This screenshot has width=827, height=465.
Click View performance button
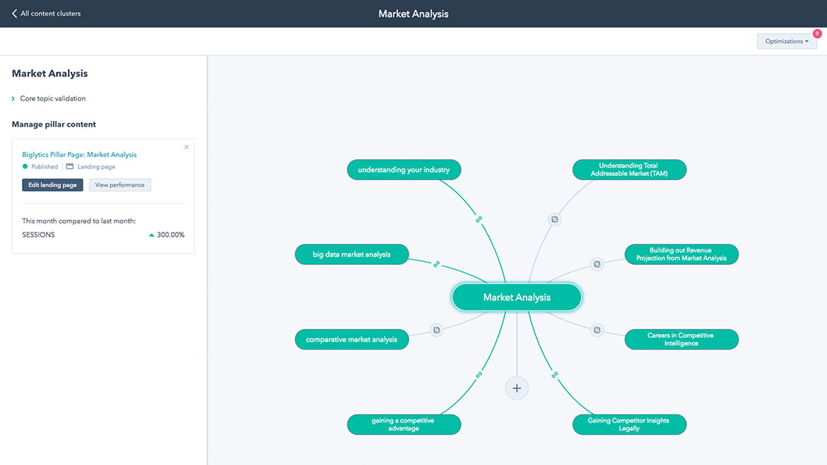pos(119,185)
